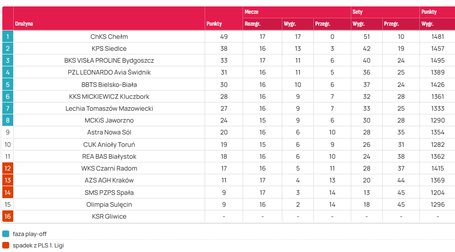Click orange rank badge 13
Screen dimensions: 455x252
click(8, 180)
